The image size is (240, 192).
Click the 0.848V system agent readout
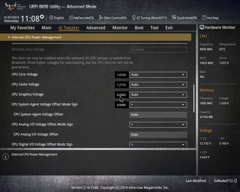coord(122,105)
